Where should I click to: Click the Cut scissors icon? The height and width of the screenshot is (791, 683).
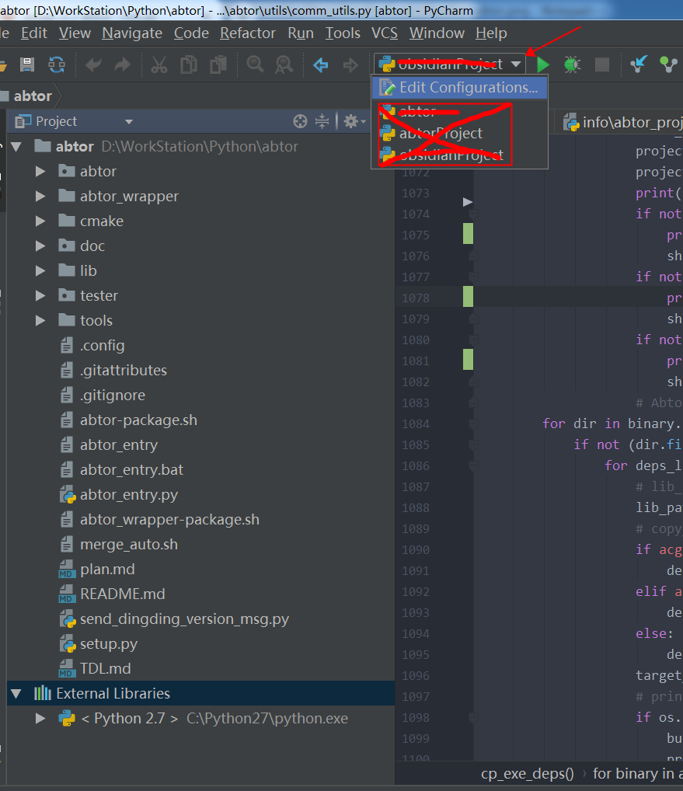point(159,64)
